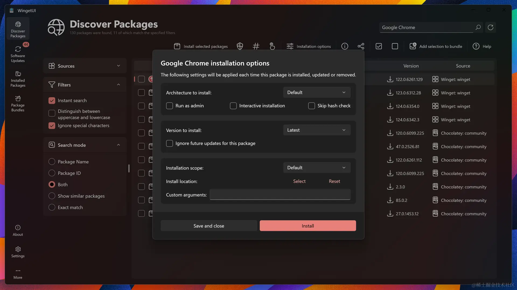Image resolution: width=517 pixels, height=290 pixels.
Task: Click the search magnifier icon
Action: click(x=478, y=27)
